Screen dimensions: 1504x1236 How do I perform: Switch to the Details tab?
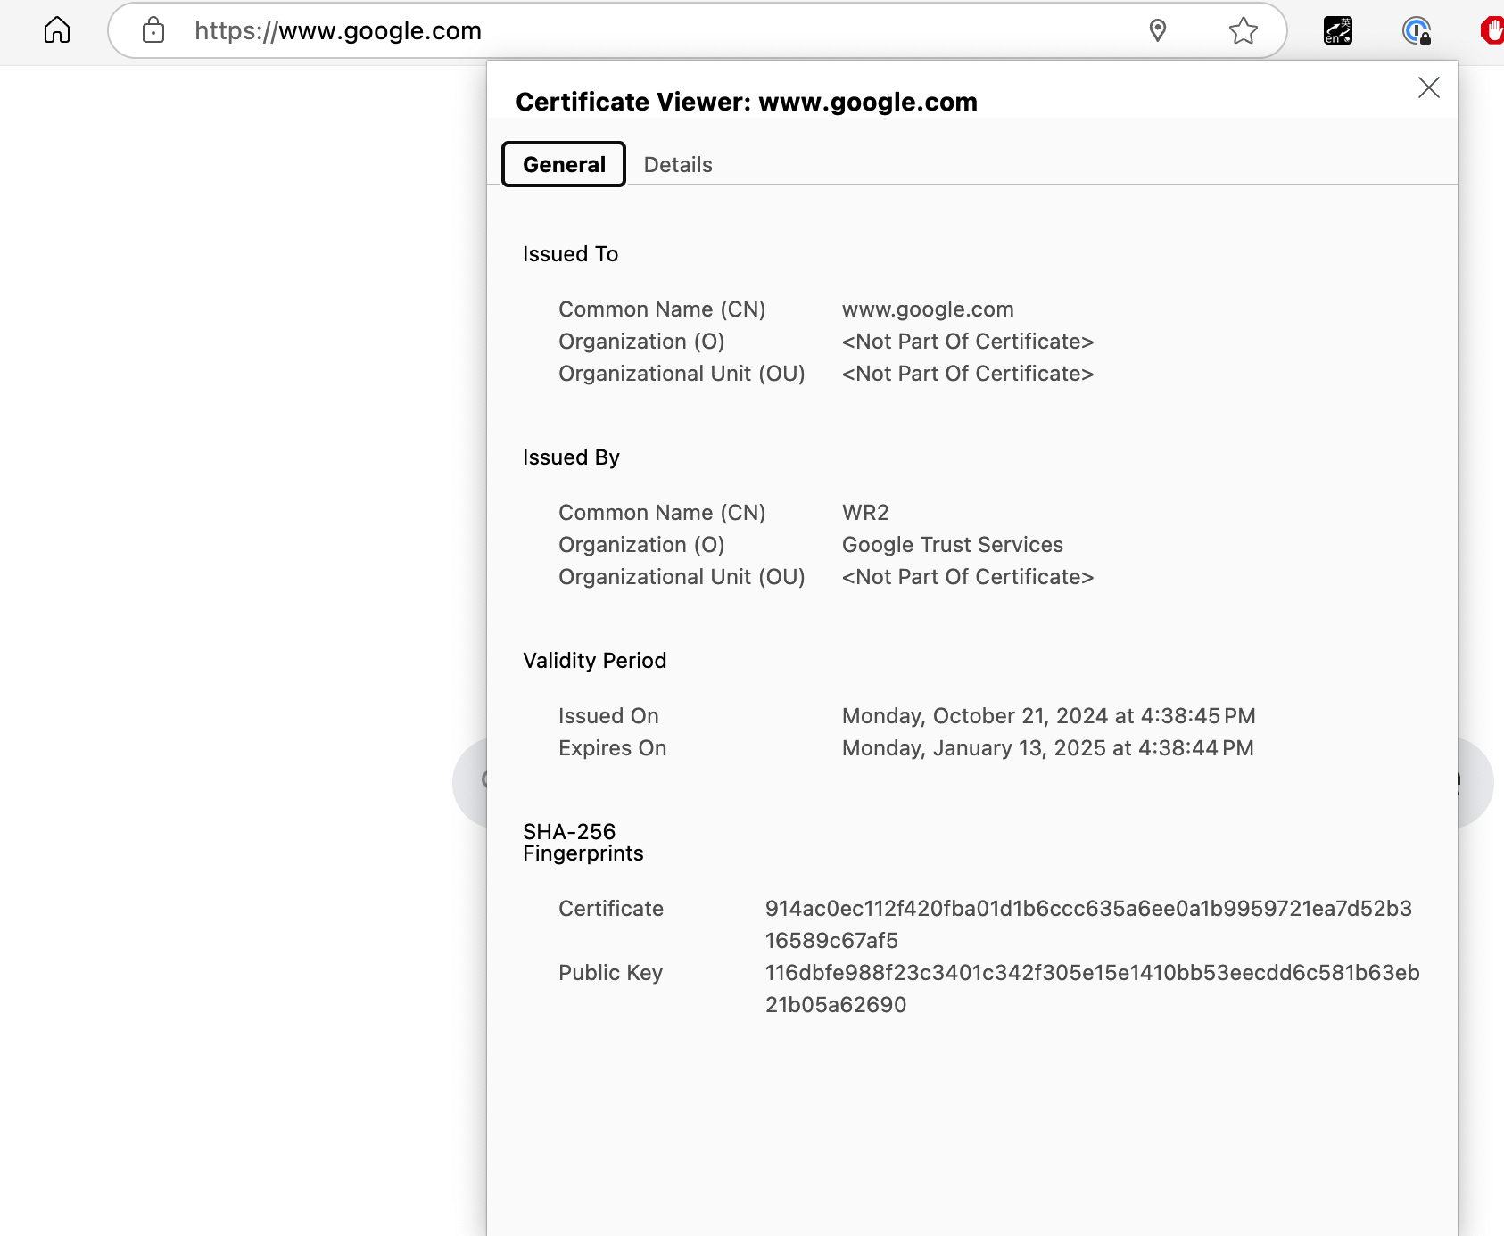pyautogui.click(x=678, y=165)
